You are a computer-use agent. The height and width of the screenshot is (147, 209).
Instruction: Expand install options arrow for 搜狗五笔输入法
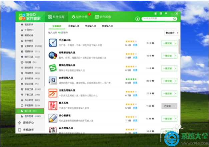(x=176, y=68)
